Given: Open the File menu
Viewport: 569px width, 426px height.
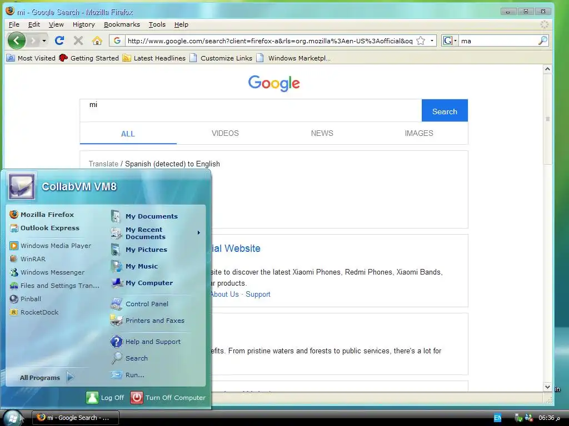Looking at the screenshot, I should (x=14, y=24).
